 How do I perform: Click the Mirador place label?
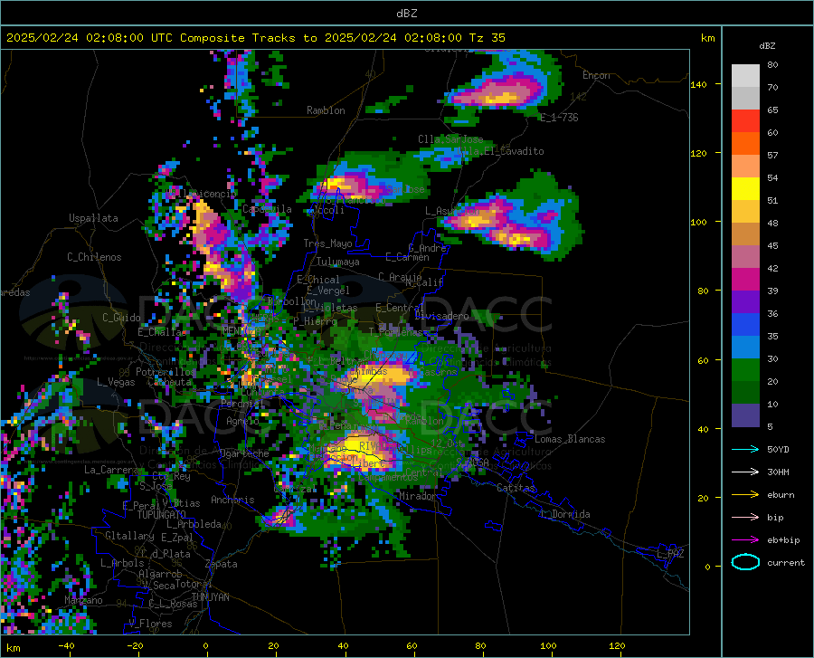point(417,496)
